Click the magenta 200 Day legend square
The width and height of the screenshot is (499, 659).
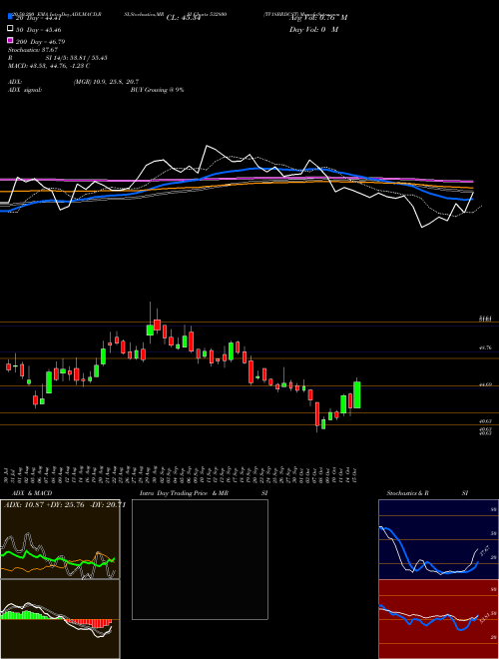[10, 41]
